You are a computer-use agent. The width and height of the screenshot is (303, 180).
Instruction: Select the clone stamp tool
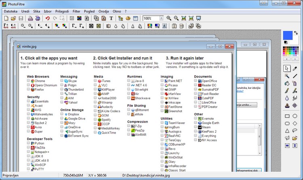(287, 105)
